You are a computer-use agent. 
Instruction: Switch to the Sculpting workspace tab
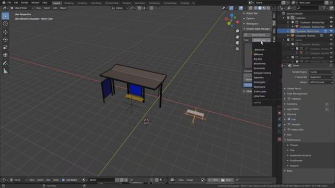pyautogui.click(x=82, y=3)
